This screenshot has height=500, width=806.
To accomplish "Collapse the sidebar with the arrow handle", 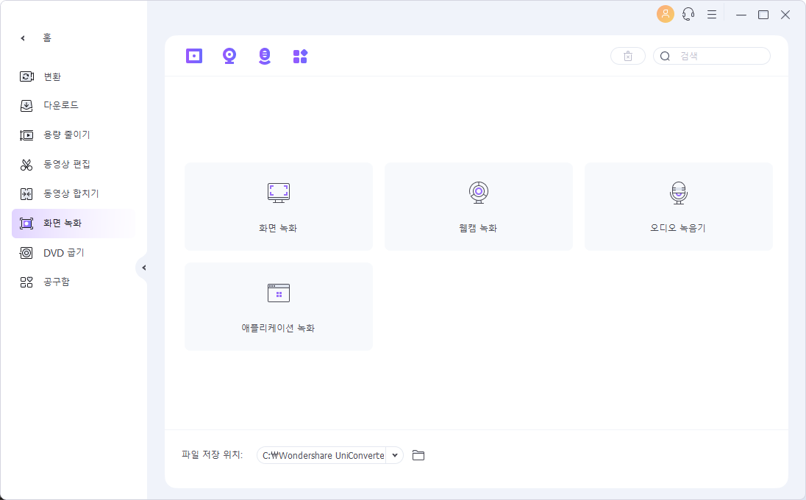I will tap(143, 268).
